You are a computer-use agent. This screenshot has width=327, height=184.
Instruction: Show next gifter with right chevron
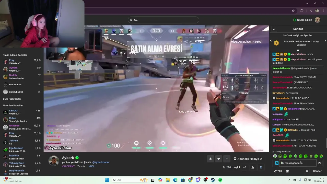pyautogui.click(x=325, y=41)
